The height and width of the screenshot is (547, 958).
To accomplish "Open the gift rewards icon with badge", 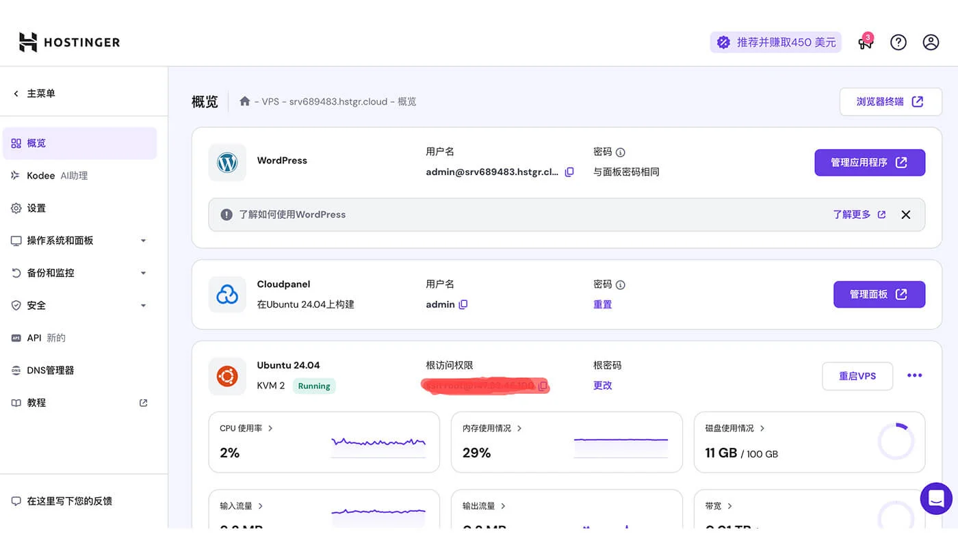I will [x=865, y=42].
